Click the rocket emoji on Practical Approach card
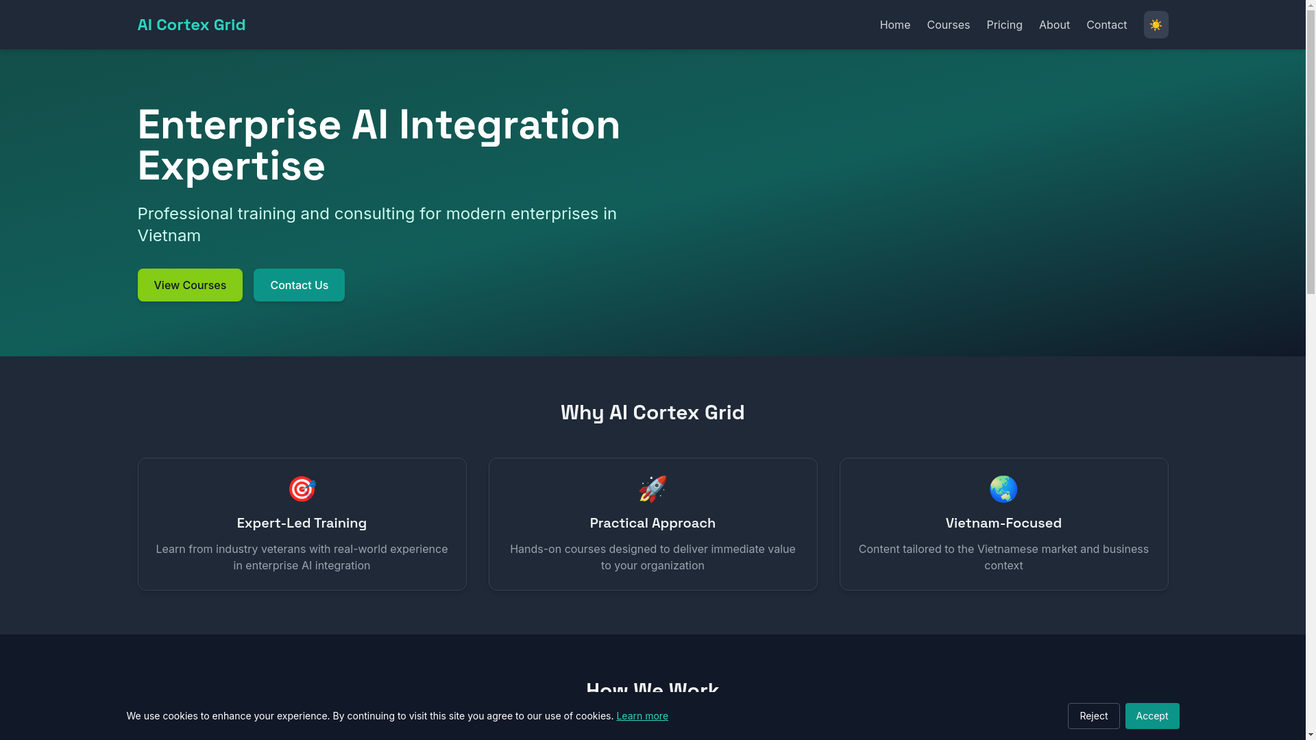The width and height of the screenshot is (1316, 740). (653, 489)
